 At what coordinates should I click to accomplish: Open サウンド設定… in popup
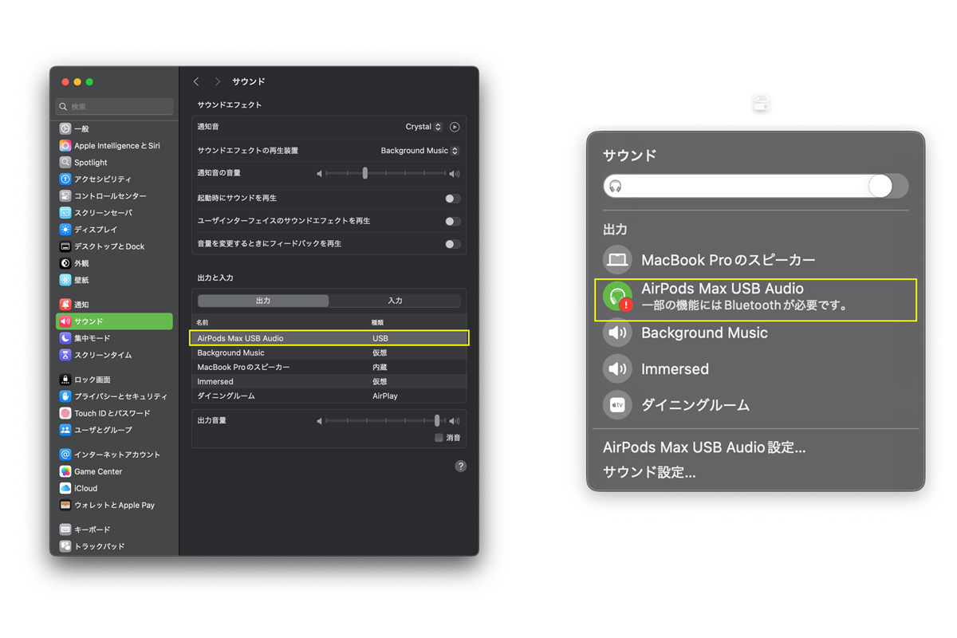649,472
